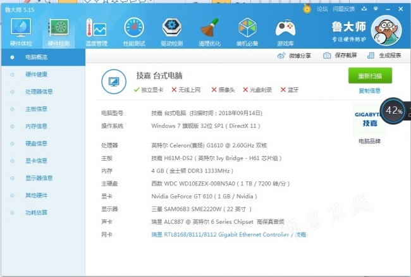Image resolution: width=411 pixels, height=277 pixels.
Task: Select 硬件检测 hardware detection icon
Action: [x=59, y=32]
